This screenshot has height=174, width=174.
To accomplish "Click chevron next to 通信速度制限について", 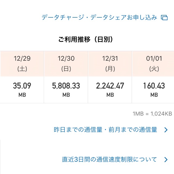I will (x=166, y=159).
